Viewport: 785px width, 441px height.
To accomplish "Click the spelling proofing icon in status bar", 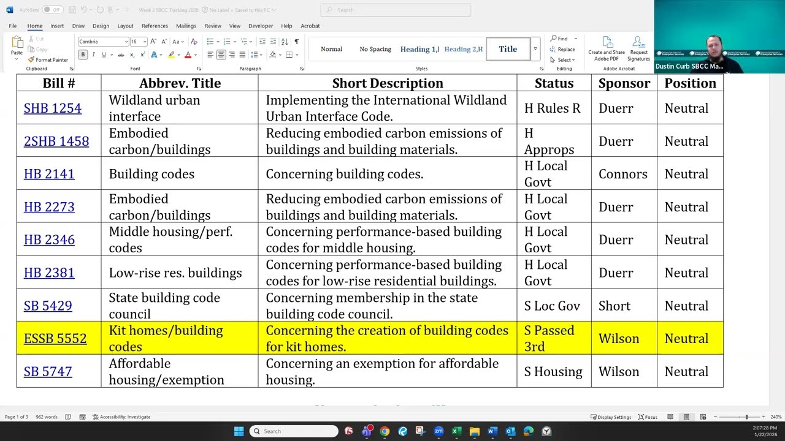I will point(68,417).
